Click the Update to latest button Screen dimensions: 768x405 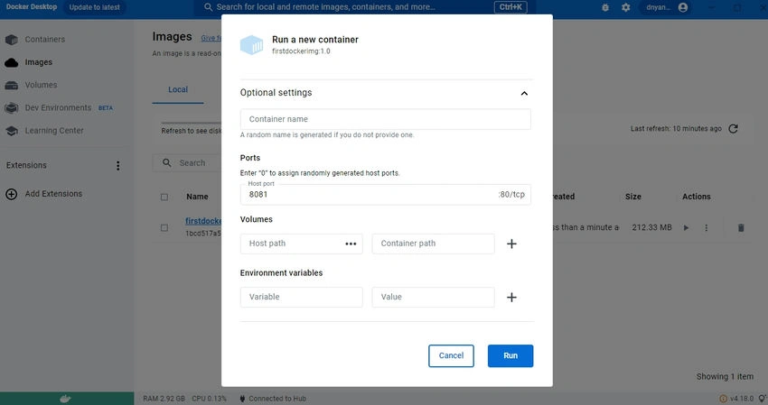95,7
